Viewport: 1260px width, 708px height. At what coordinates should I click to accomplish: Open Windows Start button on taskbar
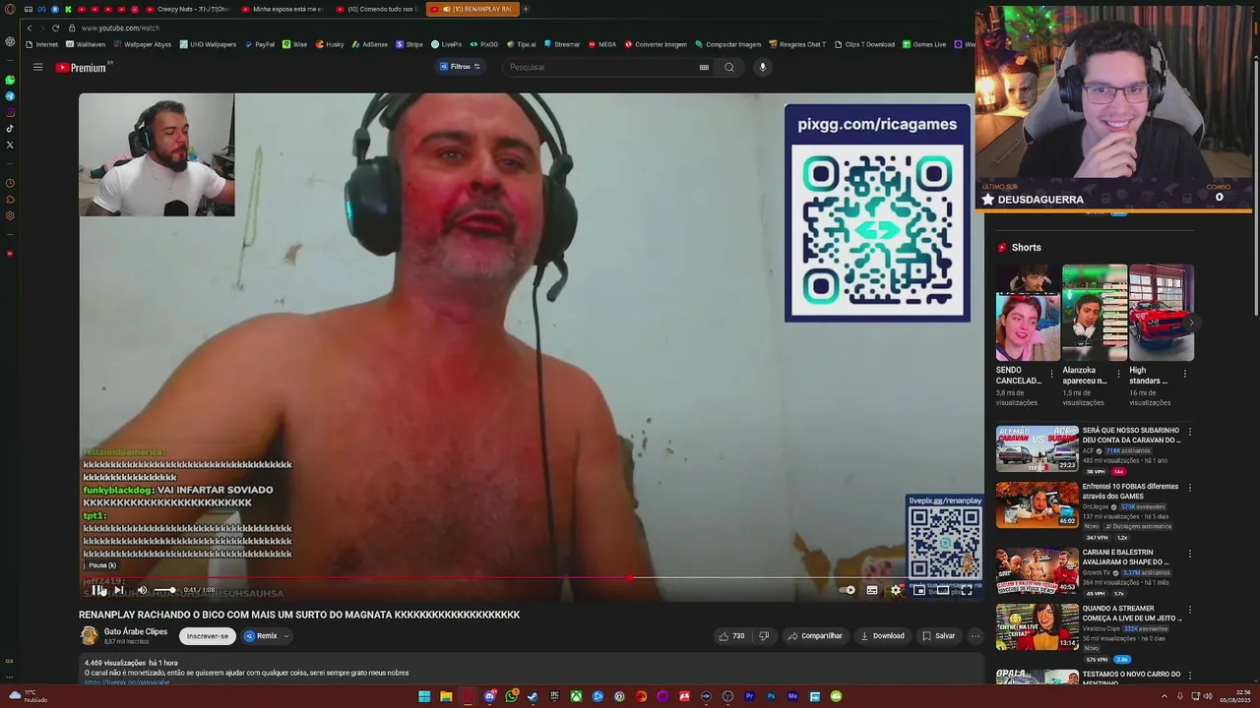(x=424, y=696)
